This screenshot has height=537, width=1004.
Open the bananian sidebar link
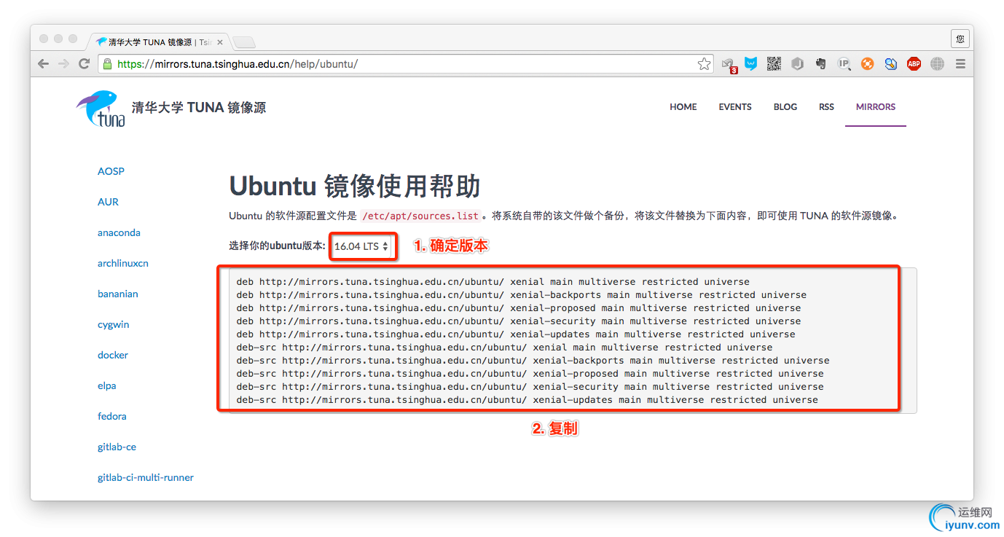pos(118,294)
